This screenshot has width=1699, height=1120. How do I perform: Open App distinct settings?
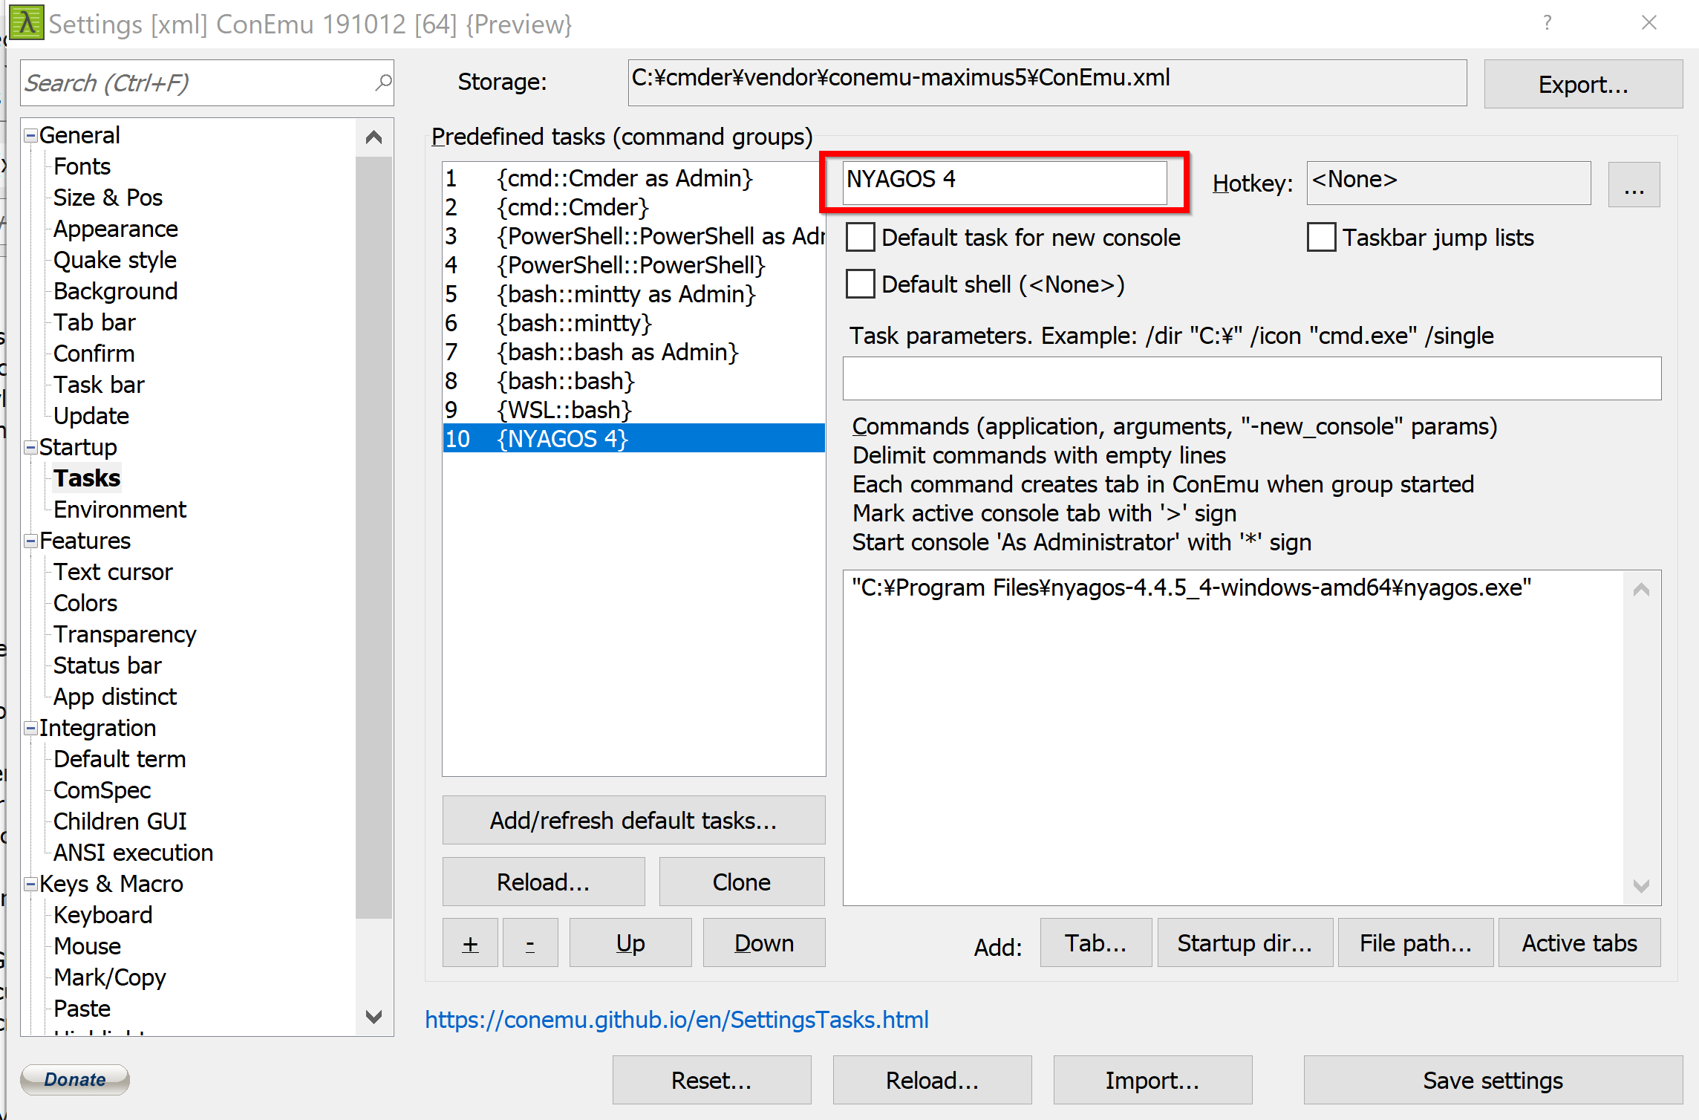pyautogui.click(x=115, y=697)
